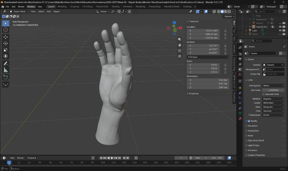Image resolution: width=288 pixels, height=171 pixels.
Task: Switch to the Shading workspace tab
Action: coord(116,7)
